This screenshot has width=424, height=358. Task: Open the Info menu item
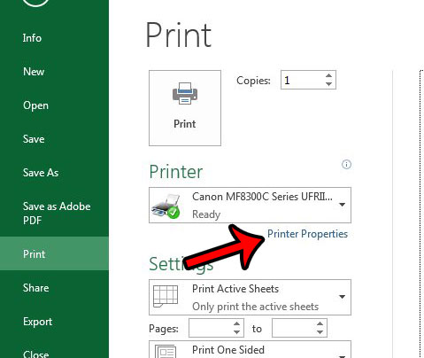32,38
